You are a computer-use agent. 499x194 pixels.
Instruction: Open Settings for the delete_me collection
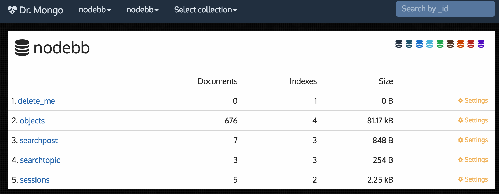click(473, 101)
